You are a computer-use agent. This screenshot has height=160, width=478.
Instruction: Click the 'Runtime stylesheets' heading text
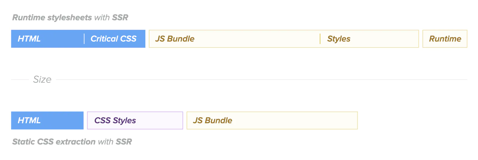pos(52,18)
